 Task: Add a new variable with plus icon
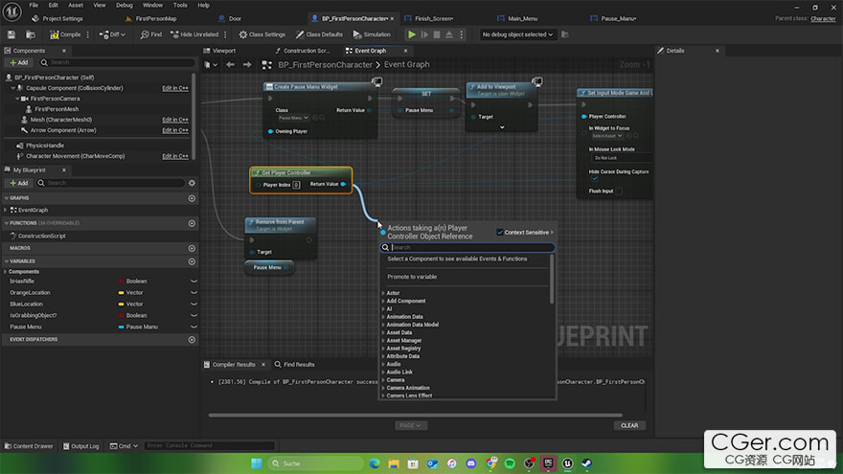192,261
